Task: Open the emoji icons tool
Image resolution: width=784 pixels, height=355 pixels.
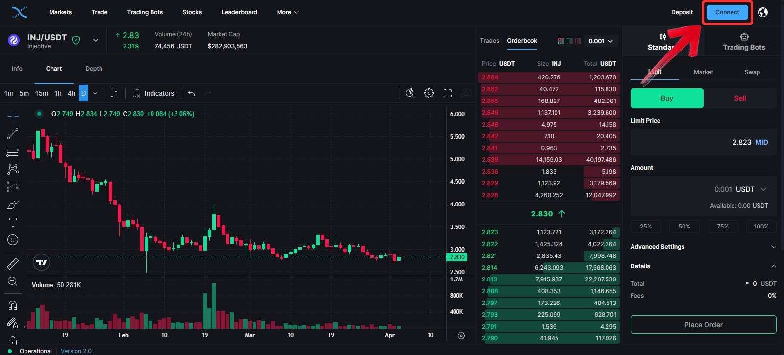Action: tap(13, 240)
